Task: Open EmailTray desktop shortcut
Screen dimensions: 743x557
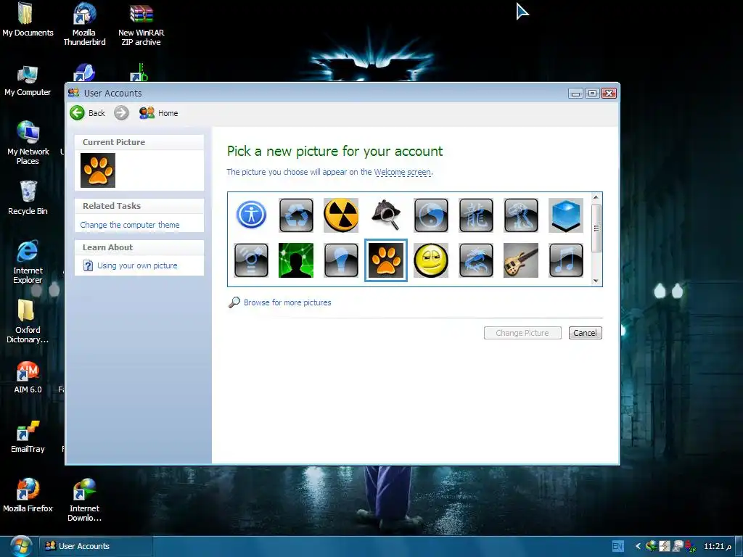Action: point(28,437)
